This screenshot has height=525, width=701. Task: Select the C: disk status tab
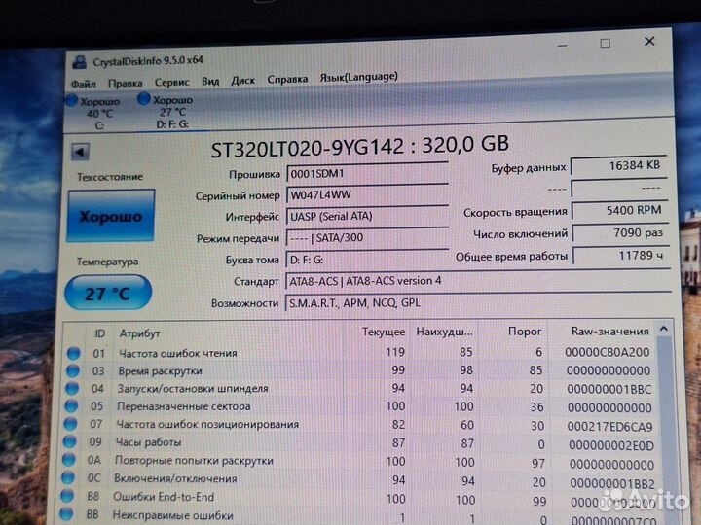tap(94, 113)
